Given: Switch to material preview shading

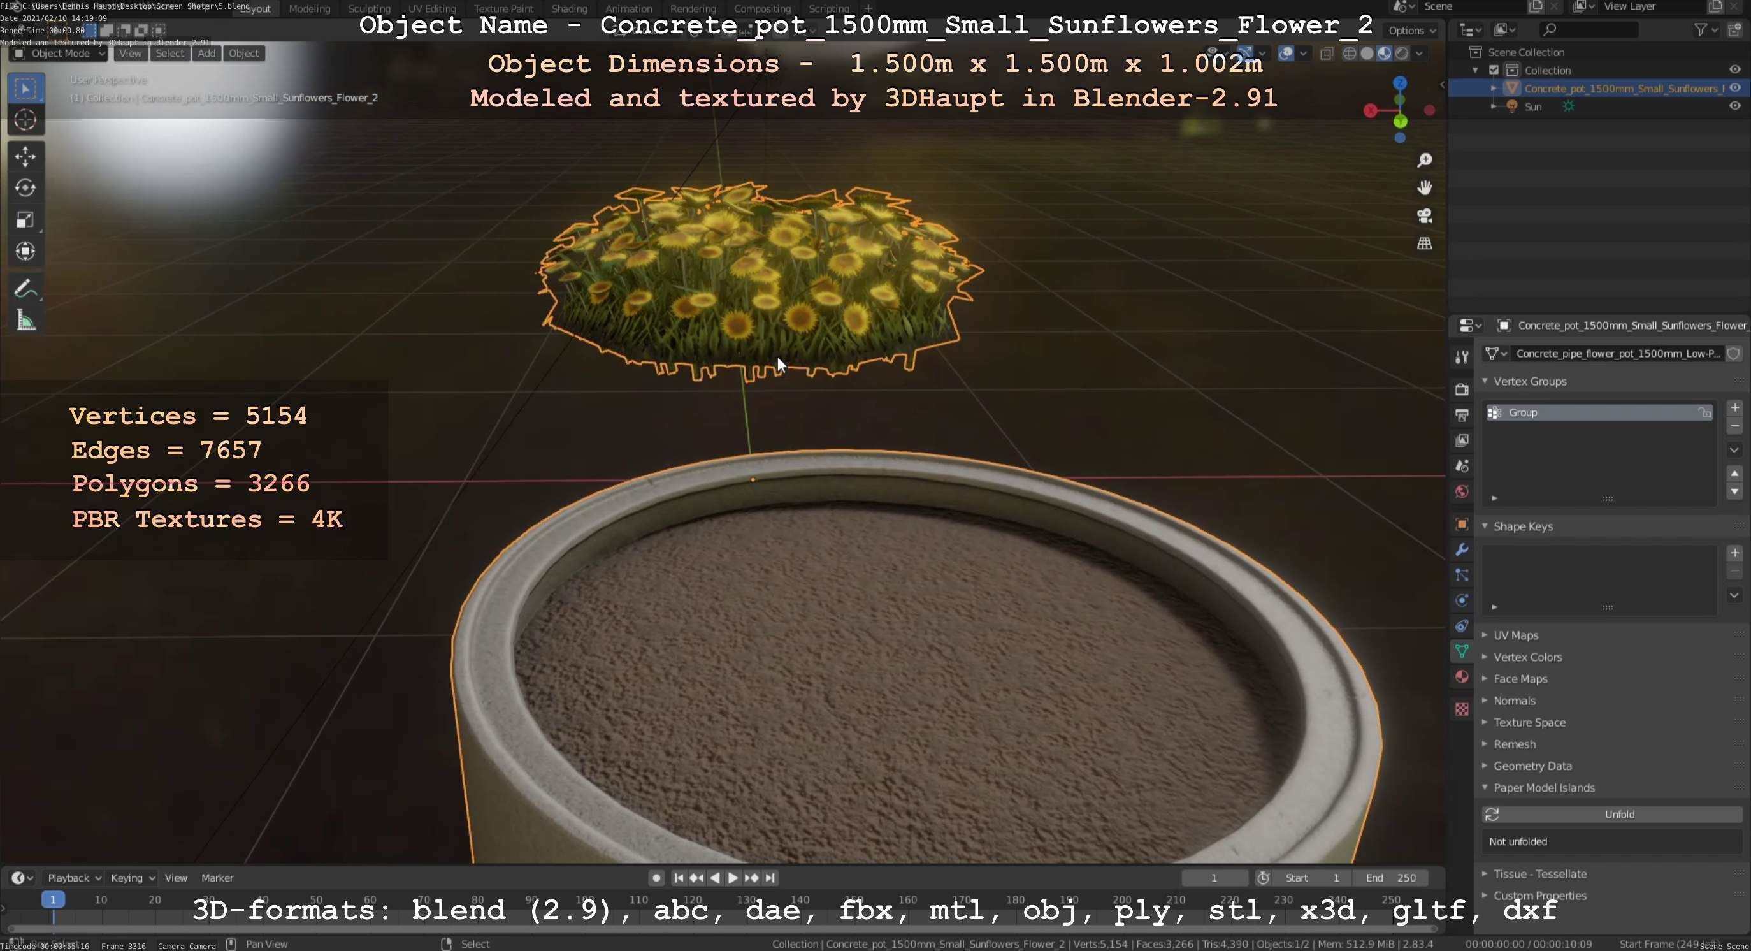Looking at the screenshot, I should tap(1384, 53).
